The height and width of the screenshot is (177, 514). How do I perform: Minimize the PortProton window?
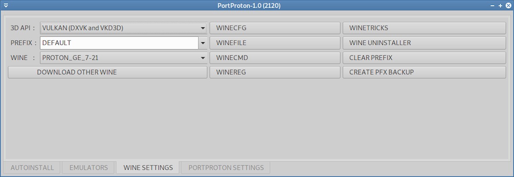pos(493,6)
